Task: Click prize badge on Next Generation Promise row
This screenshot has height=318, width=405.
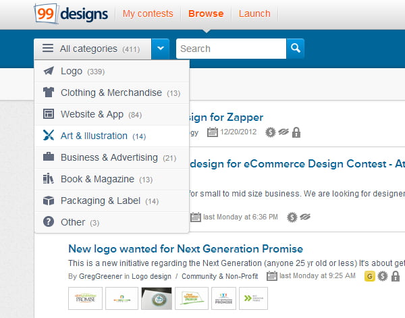Action: click(x=383, y=276)
